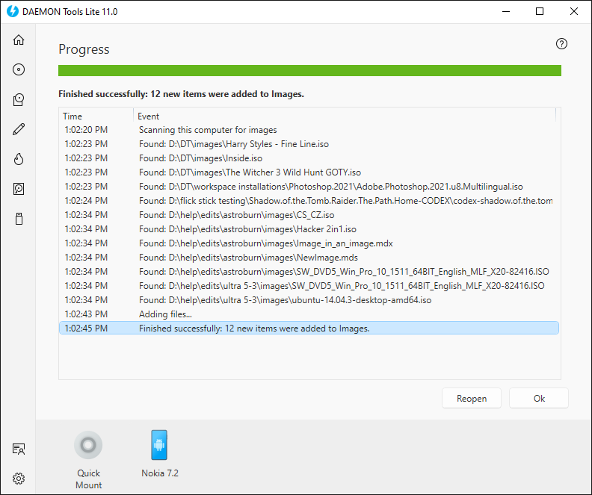Select the Shadow.of.the.Tomb.Raider row
592x495 pixels.
(x=309, y=201)
